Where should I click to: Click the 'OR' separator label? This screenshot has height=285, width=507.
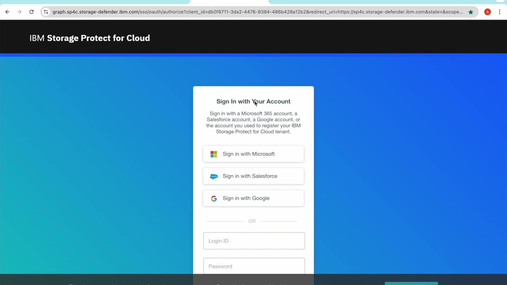click(x=252, y=221)
